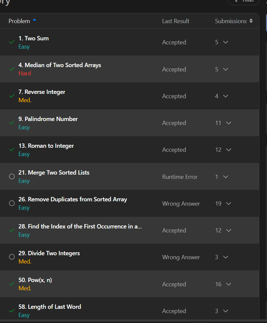Click the green checkmark beside Pow(x, n)
Image resolution: width=267 pixels, height=323 pixels.
12,284
